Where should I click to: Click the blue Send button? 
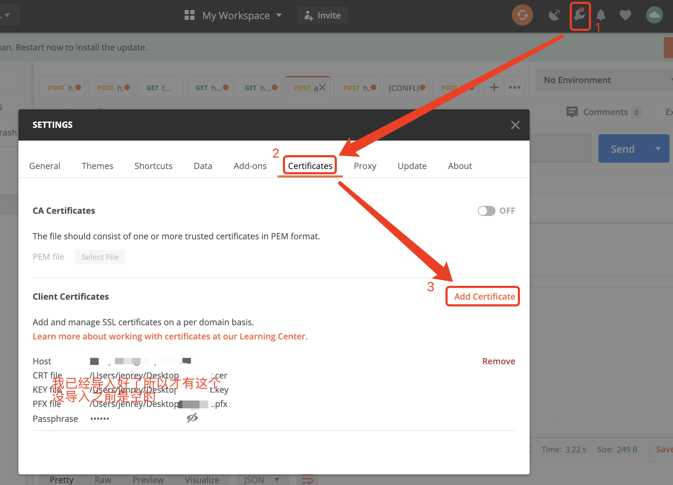pyautogui.click(x=623, y=149)
